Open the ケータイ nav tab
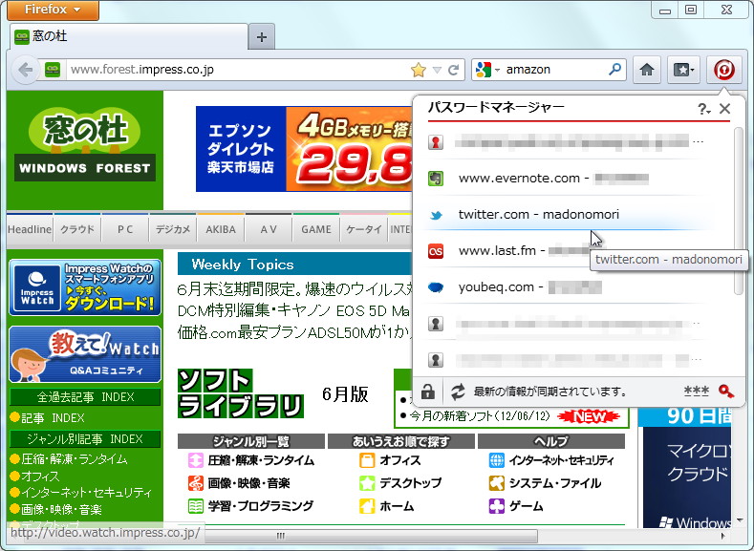Image resolution: width=754 pixels, height=551 pixels. (x=364, y=229)
